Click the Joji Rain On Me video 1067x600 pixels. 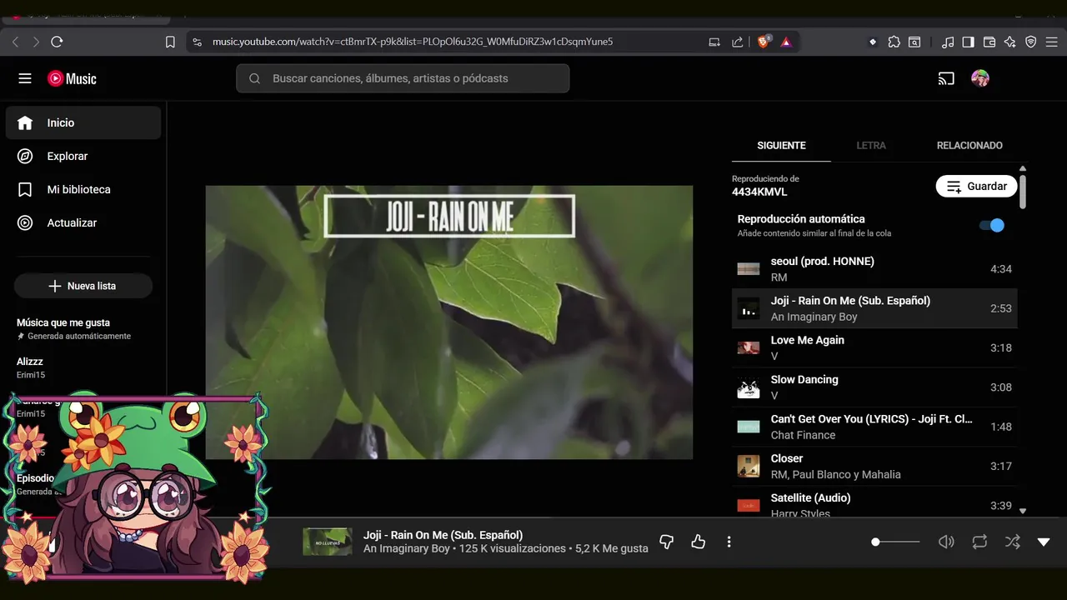click(x=449, y=322)
